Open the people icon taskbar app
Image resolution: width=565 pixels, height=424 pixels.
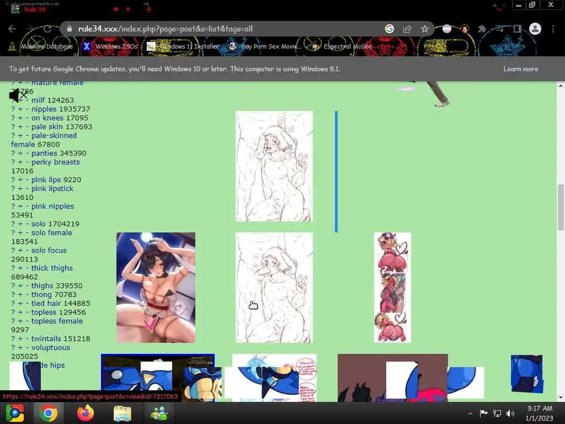(x=159, y=413)
